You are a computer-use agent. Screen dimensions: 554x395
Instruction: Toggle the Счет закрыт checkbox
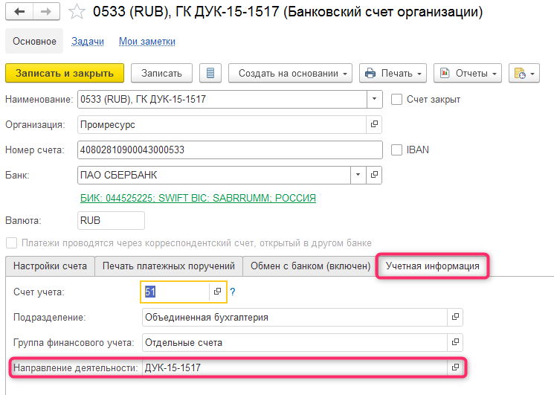397,99
